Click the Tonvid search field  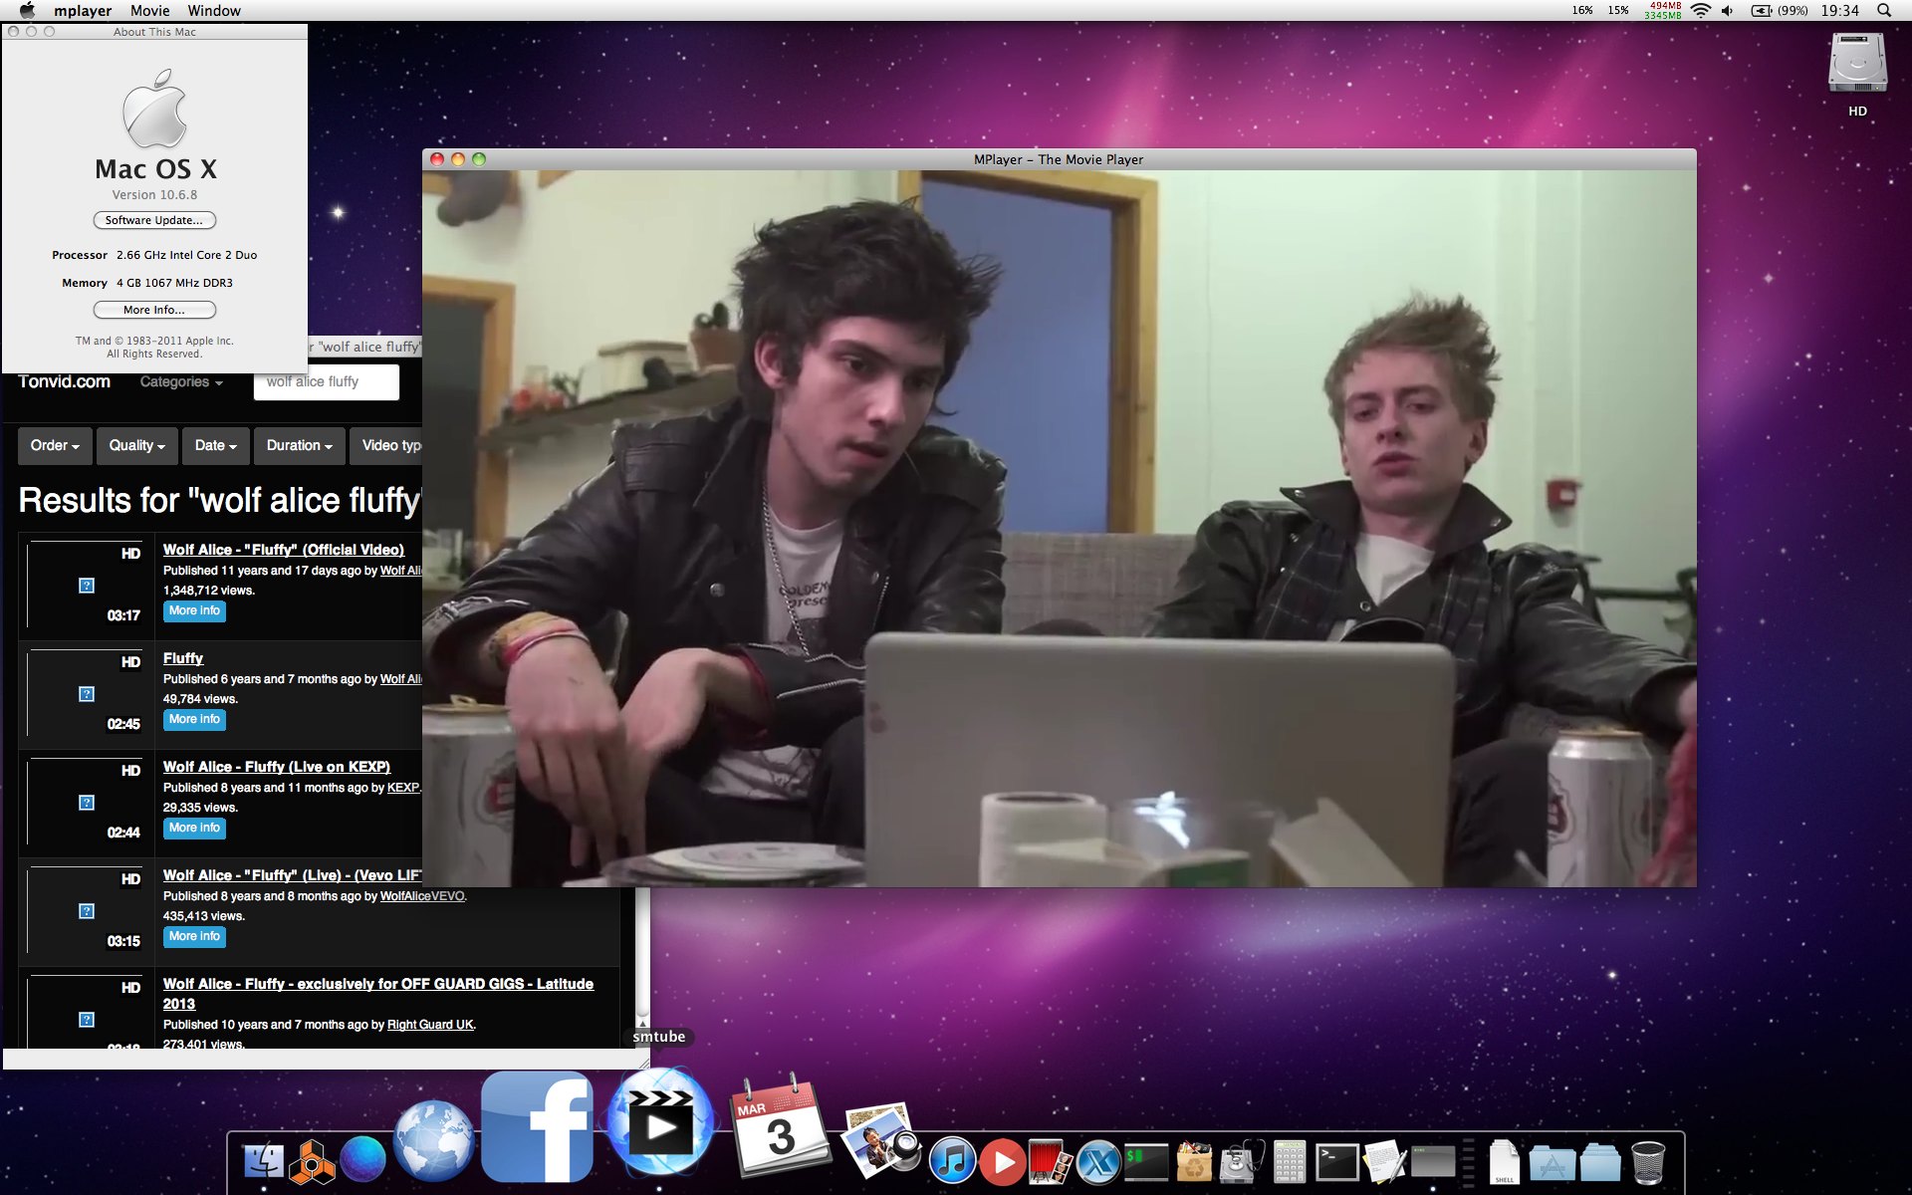[x=326, y=382]
